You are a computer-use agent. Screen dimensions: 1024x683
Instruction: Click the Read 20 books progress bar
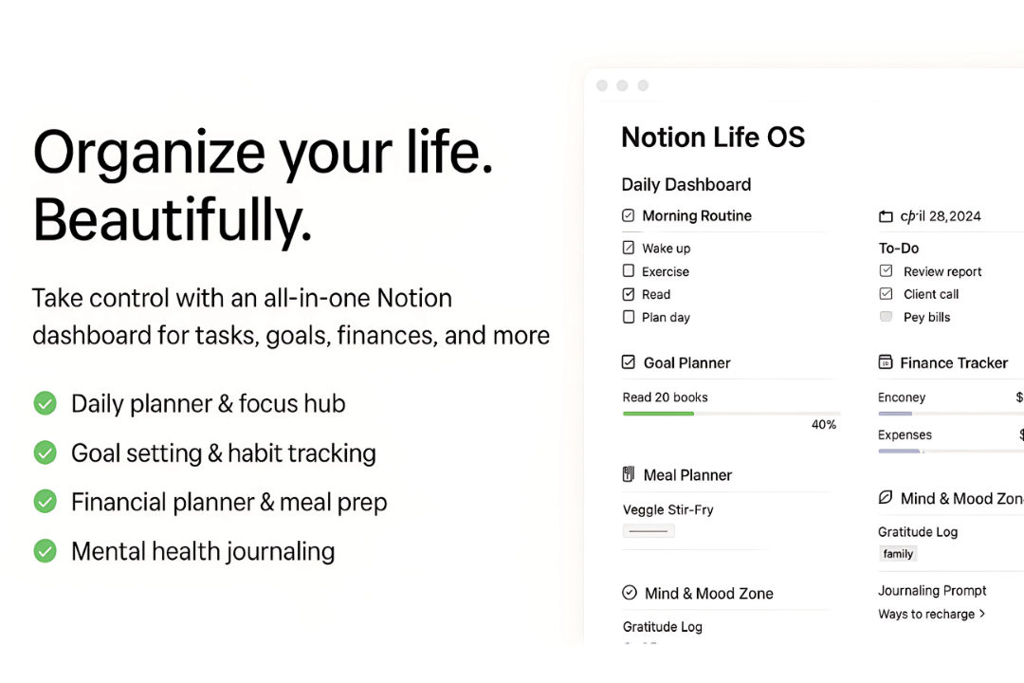pyautogui.click(x=731, y=414)
